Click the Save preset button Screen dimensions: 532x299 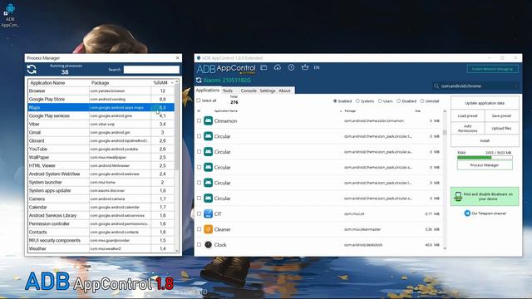pos(501,115)
